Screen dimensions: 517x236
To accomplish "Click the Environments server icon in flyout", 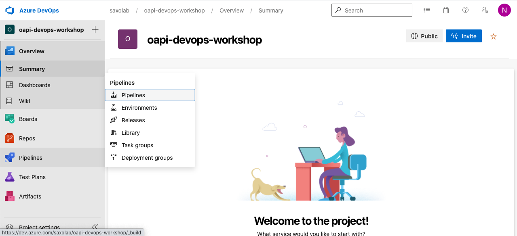I will tap(114, 108).
